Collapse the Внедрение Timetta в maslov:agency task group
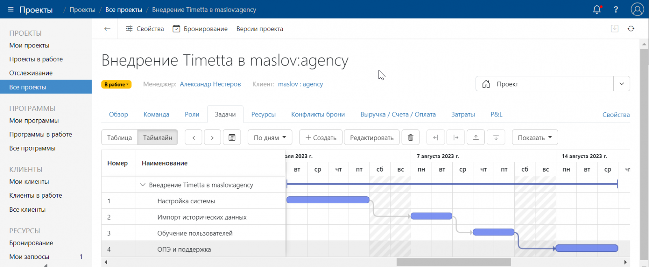The image size is (649, 267). click(x=142, y=185)
